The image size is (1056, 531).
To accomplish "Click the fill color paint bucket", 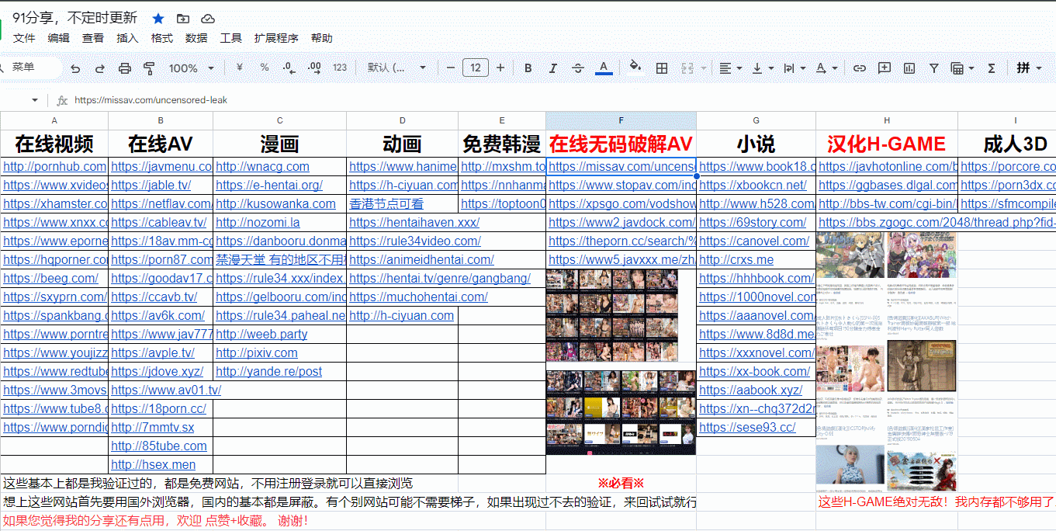I will pyautogui.click(x=635, y=68).
